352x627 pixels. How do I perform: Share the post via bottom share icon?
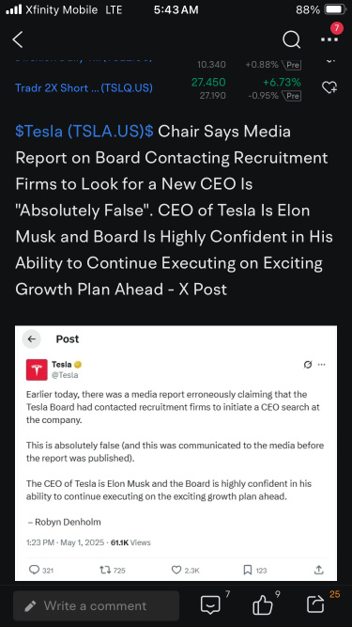[x=315, y=605]
